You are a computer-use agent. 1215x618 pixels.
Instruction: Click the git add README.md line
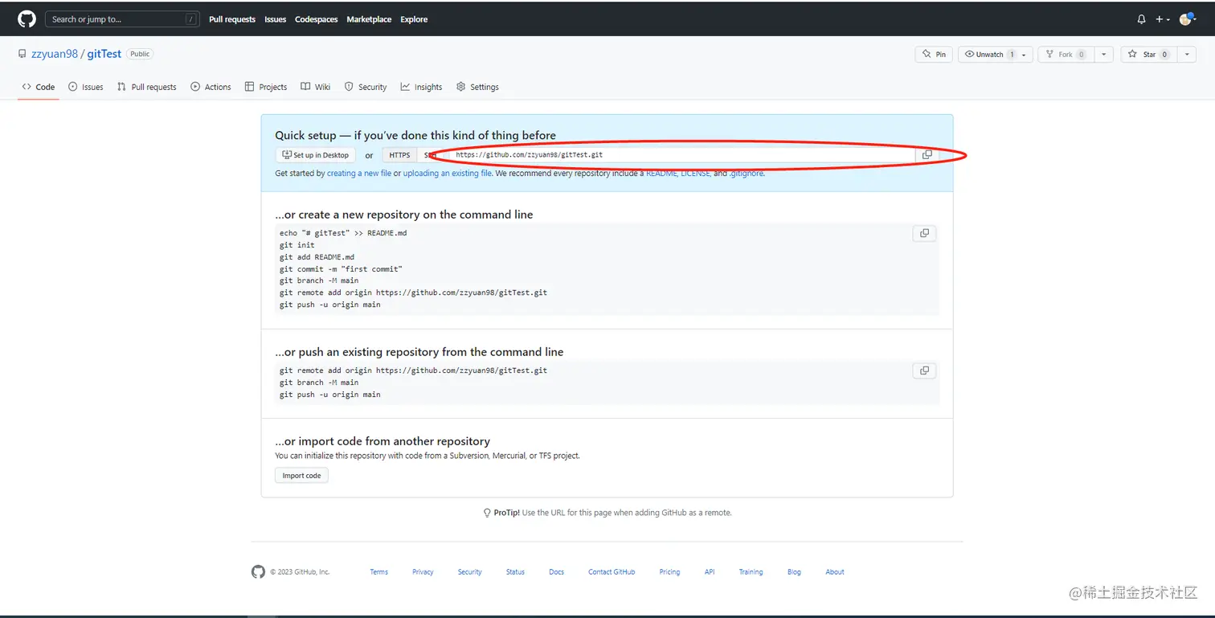[x=317, y=257]
